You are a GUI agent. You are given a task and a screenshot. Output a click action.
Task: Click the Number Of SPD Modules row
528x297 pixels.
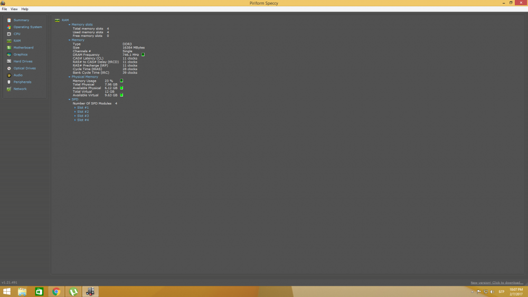click(x=95, y=103)
